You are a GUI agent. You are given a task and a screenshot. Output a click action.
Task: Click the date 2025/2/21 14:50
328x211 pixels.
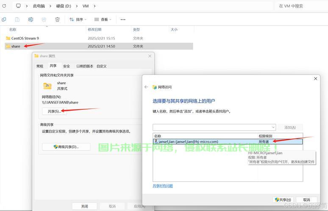(x=101, y=46)
